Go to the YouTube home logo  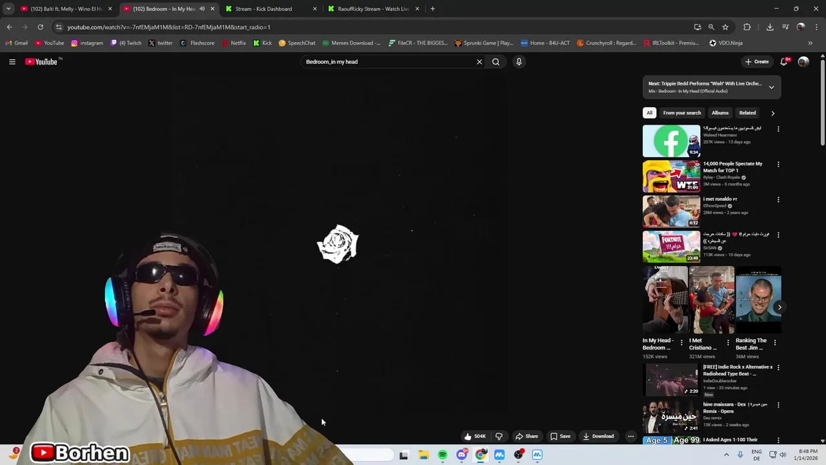41,62
